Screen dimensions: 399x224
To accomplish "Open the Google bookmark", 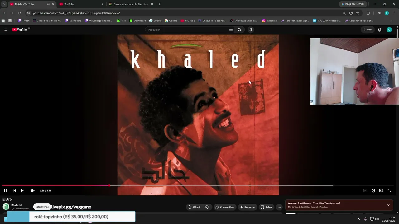I will 171,21.
